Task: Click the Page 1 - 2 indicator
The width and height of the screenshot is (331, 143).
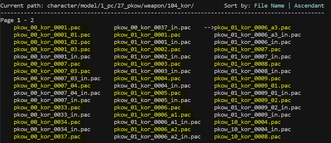Action: [x=17, y=20]
